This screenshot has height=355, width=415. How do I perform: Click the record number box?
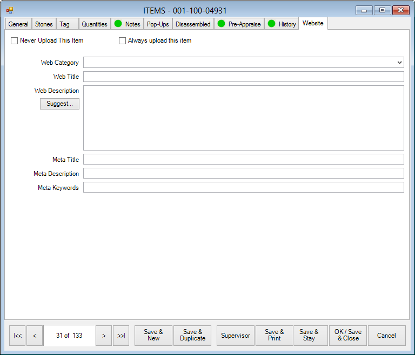click(69, 336)
